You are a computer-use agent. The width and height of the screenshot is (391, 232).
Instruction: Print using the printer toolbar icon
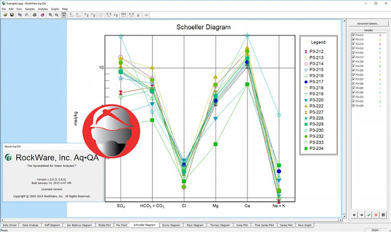click(x=35, y=15)
